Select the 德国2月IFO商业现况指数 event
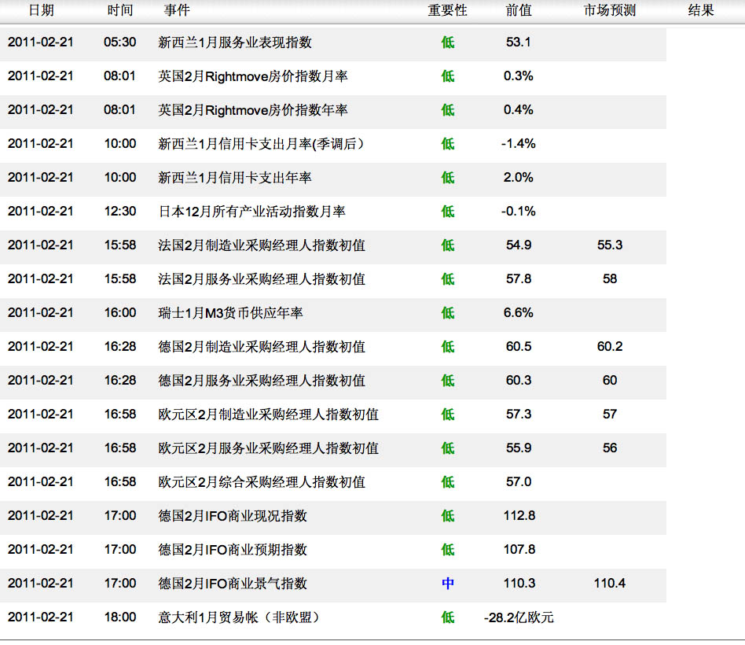The image size is (745, 645). point(233,516)
